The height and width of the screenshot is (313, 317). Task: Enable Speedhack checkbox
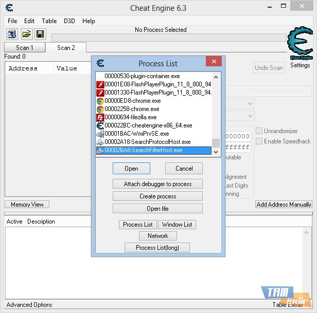[259, 141]
